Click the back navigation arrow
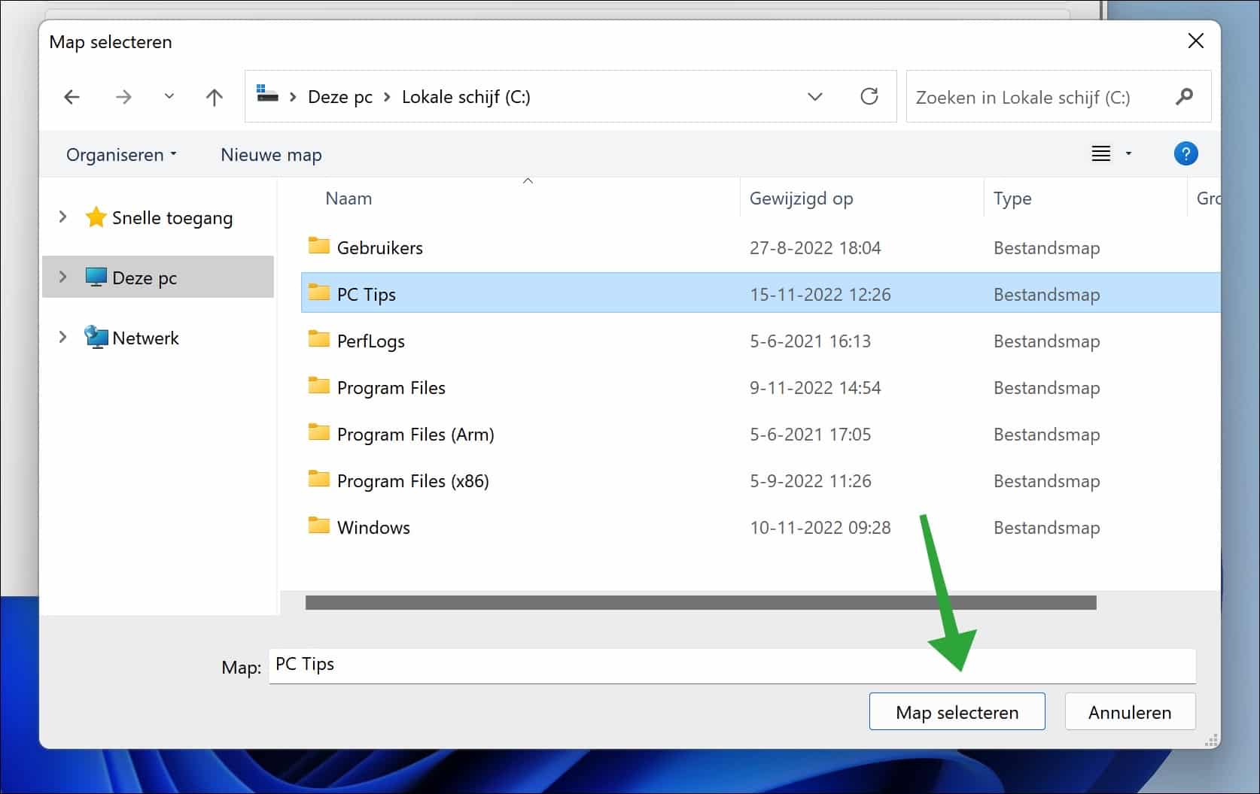Image resolution: width=1260 pixels, height=794 pixels. pyautogui.click(x=72, y=96)
